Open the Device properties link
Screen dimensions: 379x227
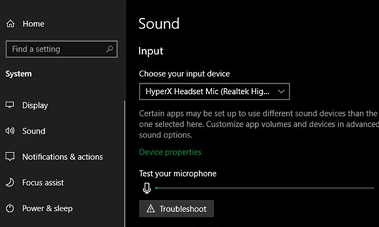click(170, 152)
